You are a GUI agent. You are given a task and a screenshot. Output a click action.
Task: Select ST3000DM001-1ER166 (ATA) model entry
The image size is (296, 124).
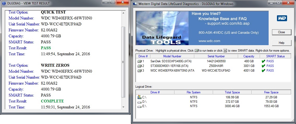pos(169,66)
